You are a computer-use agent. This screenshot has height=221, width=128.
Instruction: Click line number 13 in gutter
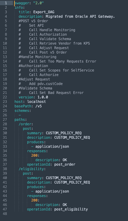5,57
